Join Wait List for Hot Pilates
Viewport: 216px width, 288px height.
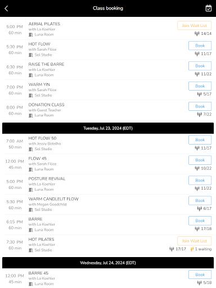[194, 241]
